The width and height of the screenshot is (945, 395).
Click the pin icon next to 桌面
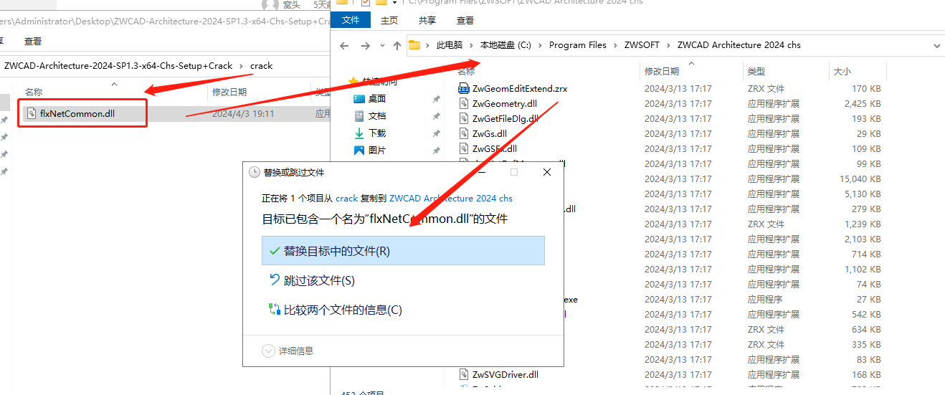[436, 99]
